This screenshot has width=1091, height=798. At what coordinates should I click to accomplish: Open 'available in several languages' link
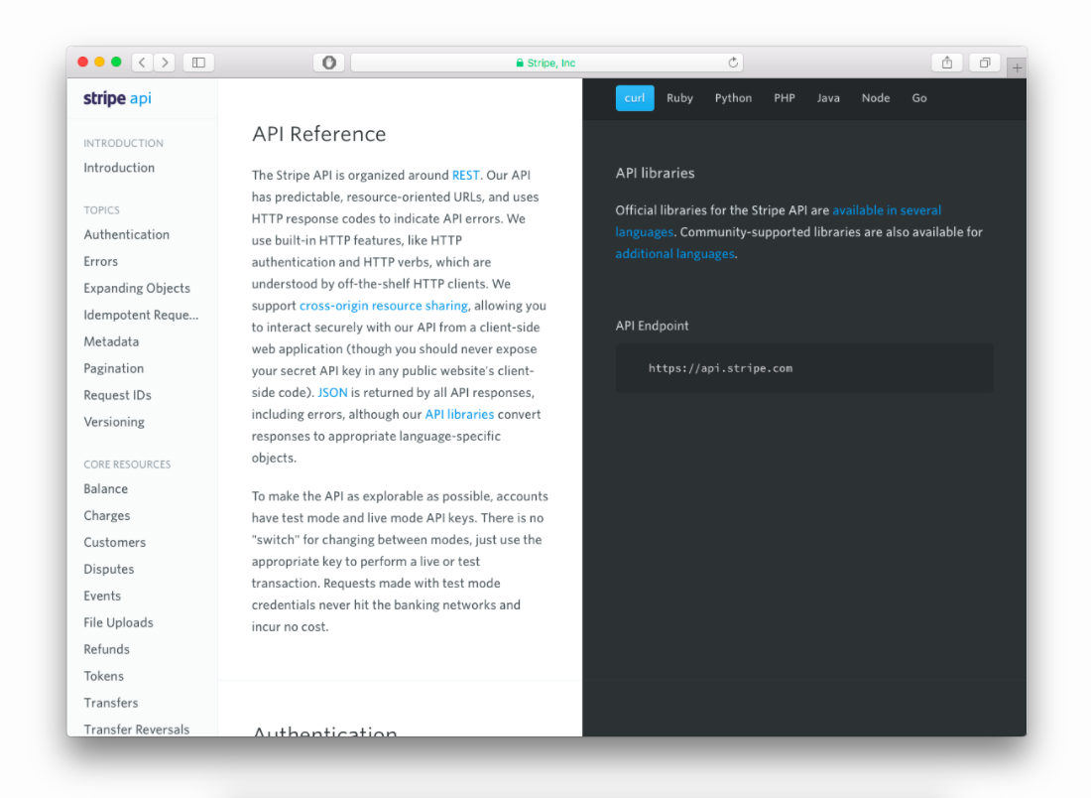pos(887,210)
